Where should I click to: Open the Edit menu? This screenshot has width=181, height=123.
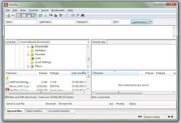[x=15, y=10]
